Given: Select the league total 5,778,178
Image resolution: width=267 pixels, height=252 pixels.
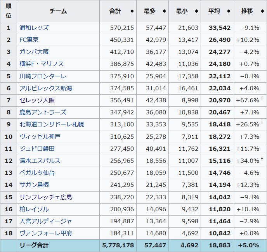Looking at the screenshot, I should (118, 245).
